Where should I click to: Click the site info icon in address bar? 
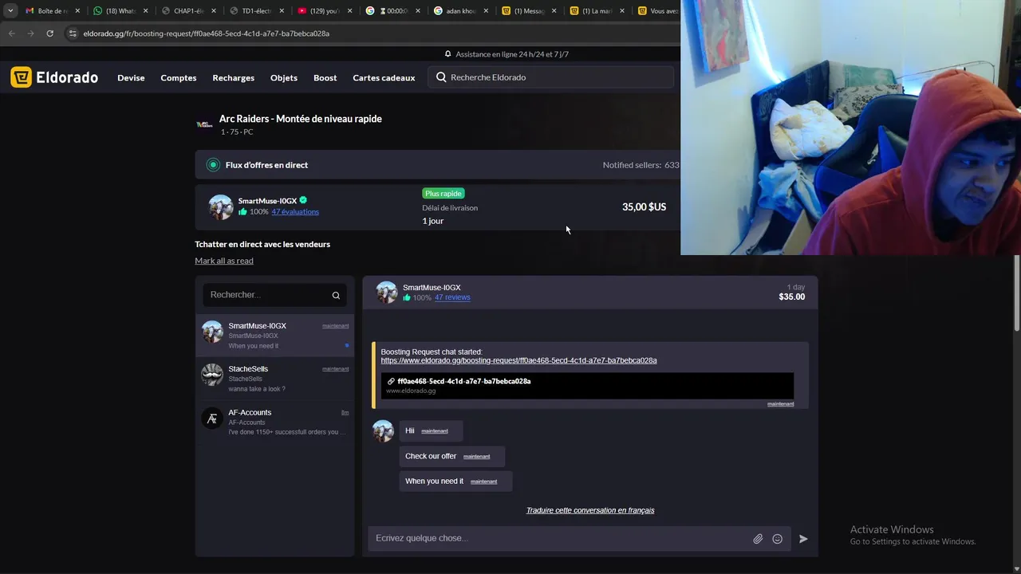tap(73, 33)
